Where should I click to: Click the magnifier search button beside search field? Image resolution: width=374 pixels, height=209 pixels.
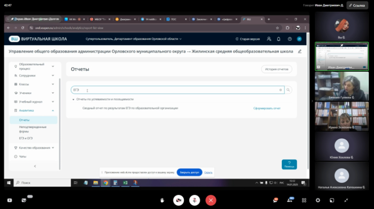coord(288,89)
